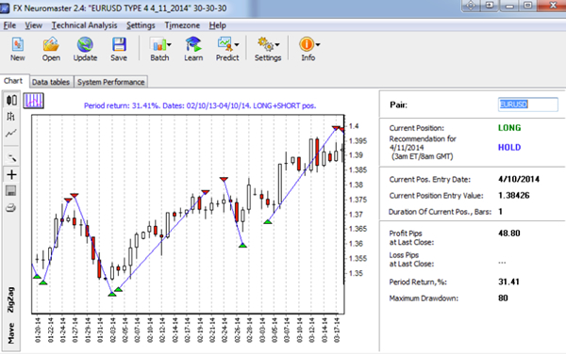Click the EURUSD pair input field
Image resolution: width=566 pixels, height=354 pixels.
(527, 105)
